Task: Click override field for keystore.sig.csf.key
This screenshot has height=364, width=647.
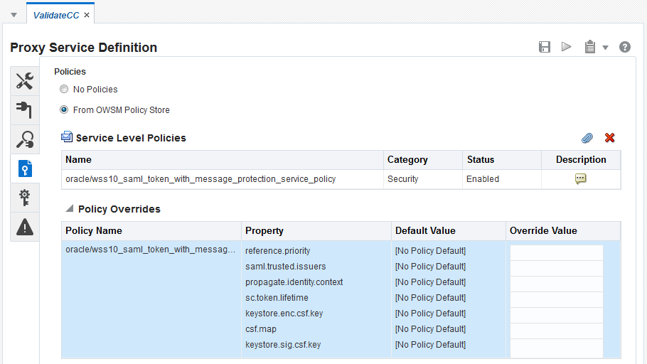Action: pyautogui.click(x=556, y=347)
